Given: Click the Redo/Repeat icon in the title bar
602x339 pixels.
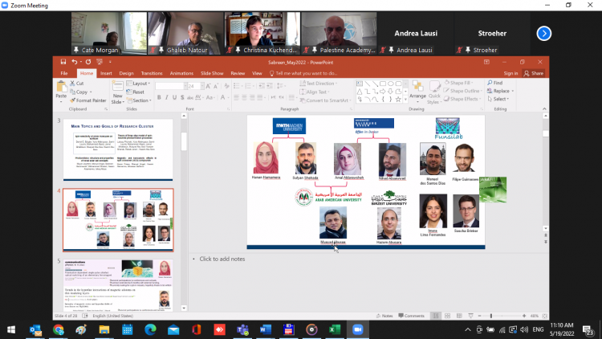Looking at the screenshot, I should [x=88, y=62].
